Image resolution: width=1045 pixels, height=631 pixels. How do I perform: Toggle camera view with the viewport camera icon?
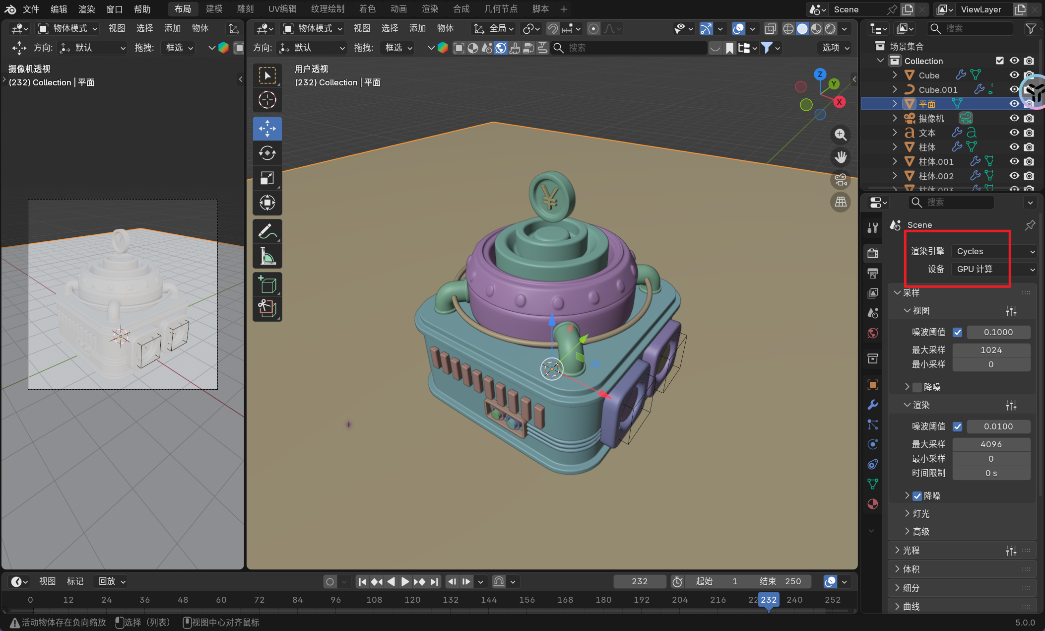tap(840, 180)
